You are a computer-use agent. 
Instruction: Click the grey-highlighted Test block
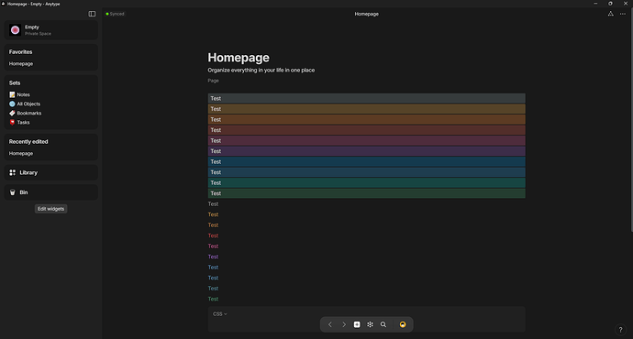(x=367, y=98)
